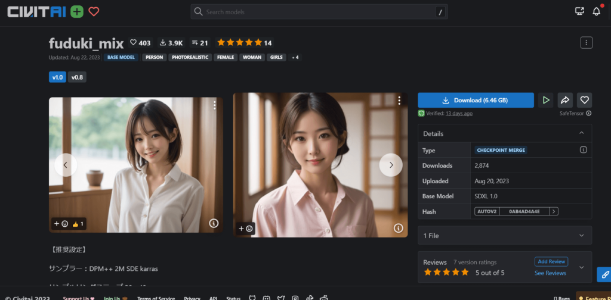Image resolution: width=611 pixels, height=300 pixels.
Task: Collapse the Details section
Action: (x=581, y=133)
